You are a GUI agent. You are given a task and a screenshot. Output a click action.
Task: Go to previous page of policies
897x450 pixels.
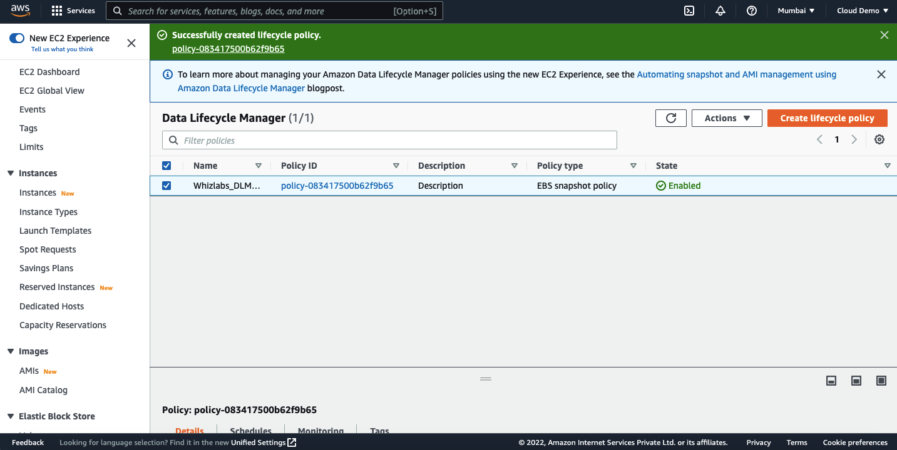(819, 139)
